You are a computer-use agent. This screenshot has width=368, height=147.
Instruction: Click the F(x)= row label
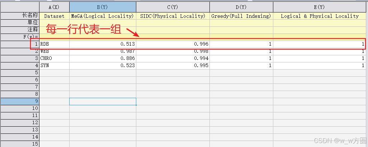(20, 37)
